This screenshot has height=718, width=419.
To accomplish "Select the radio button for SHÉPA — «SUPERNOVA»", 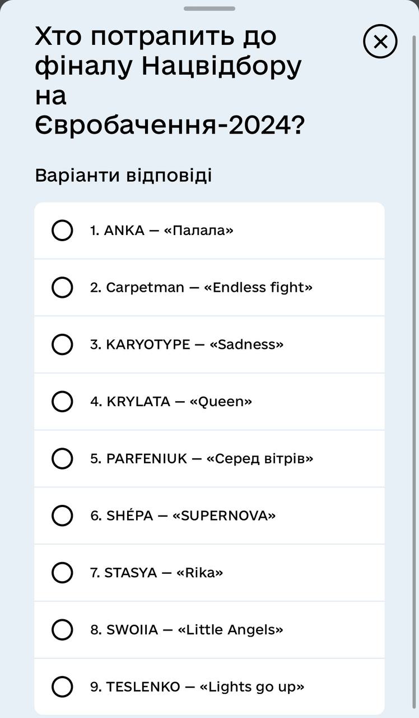I will pos(62,516).
